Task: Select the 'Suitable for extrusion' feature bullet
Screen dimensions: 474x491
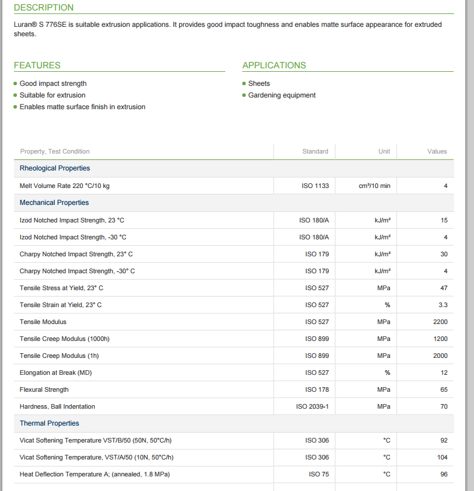Action: pos(53,95)
